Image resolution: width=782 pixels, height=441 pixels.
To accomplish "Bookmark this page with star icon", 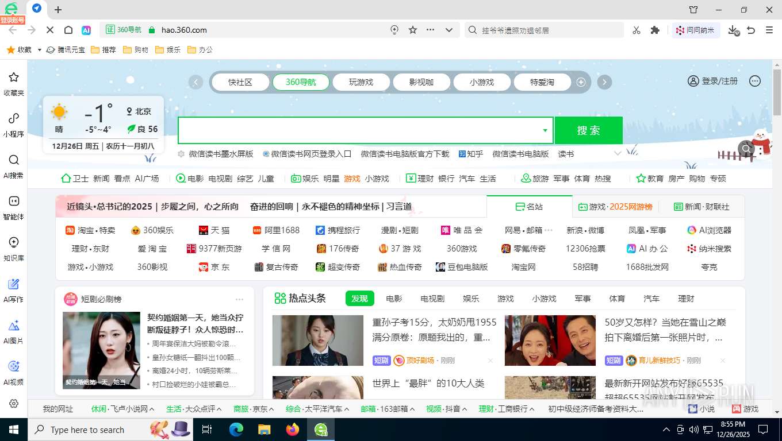I will coord(413,30).
